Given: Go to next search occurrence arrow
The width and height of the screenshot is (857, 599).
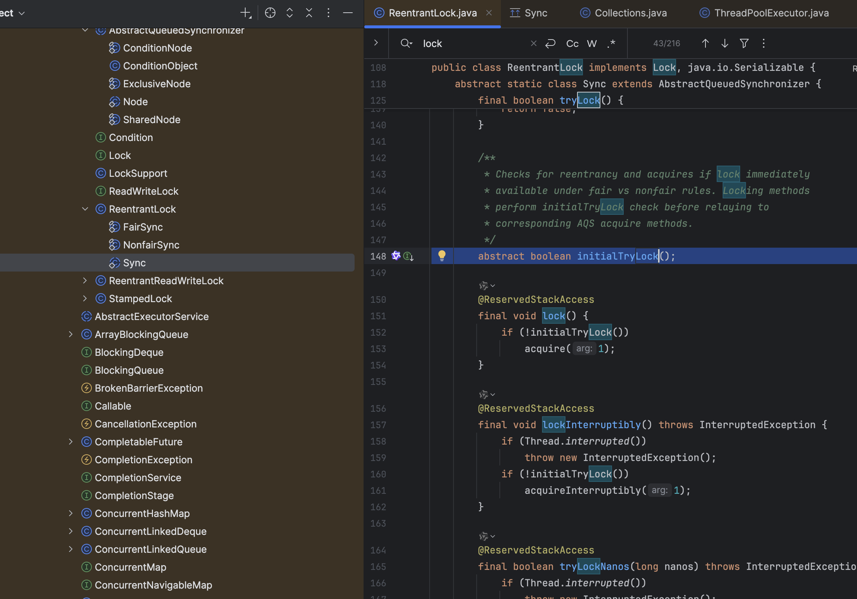Looking at the screenshot, I should click(724, 44).
